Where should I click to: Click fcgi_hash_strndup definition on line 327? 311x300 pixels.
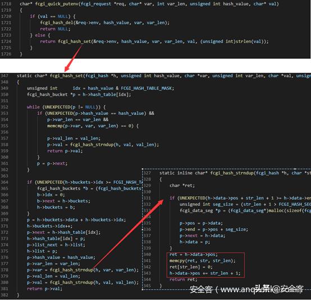(232, 173)
